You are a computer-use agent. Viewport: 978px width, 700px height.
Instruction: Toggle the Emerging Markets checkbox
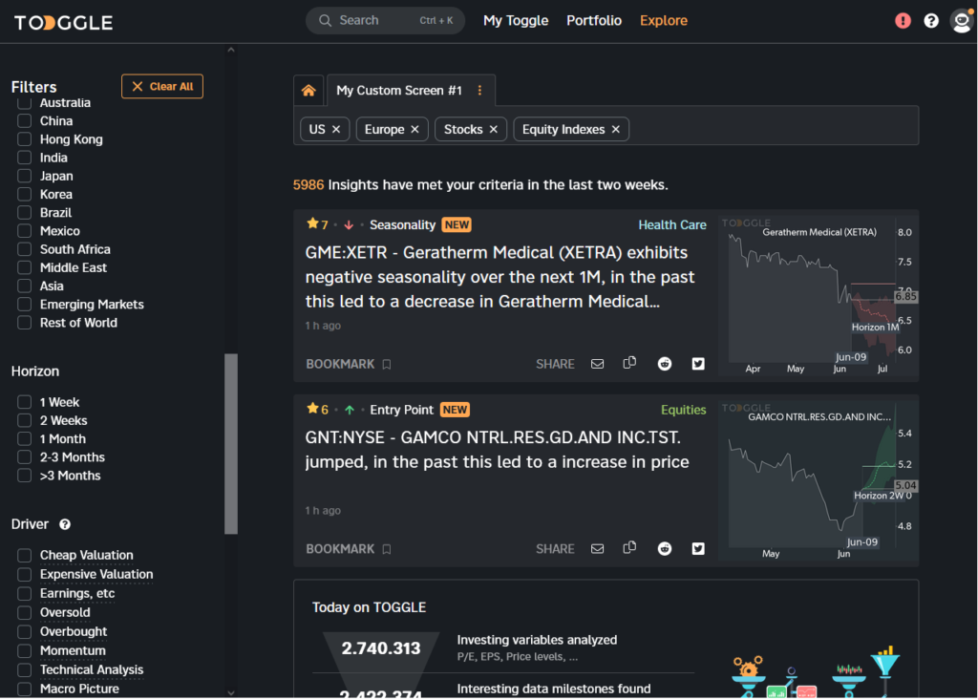[x=24, y=305]
